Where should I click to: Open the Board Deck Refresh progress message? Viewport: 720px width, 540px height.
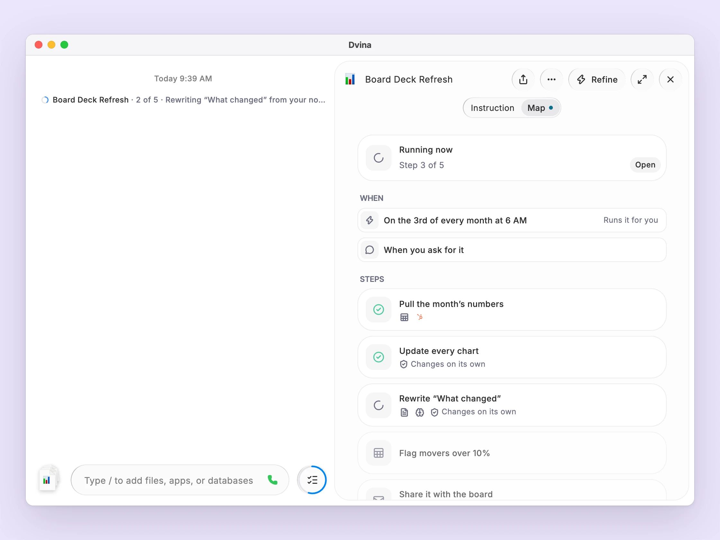click(x=183, y=100)
